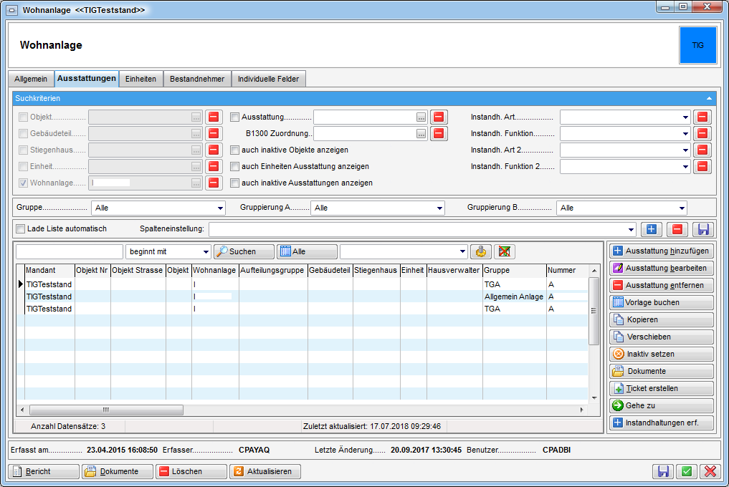Clear the Stiegenhaus filter with red minus
The width and height of the screenshot is (729, 487).
pos(214,150)
